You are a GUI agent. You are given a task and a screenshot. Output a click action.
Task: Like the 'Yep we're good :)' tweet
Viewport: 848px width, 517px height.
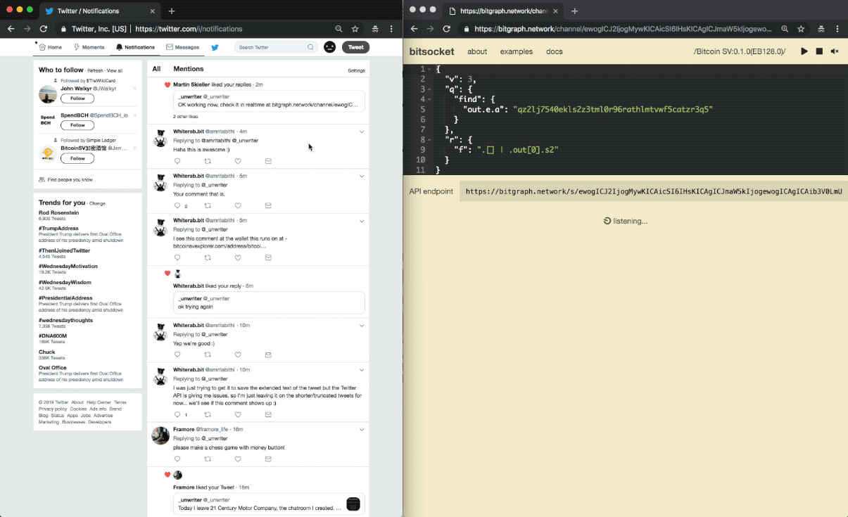tap(238, 355)
